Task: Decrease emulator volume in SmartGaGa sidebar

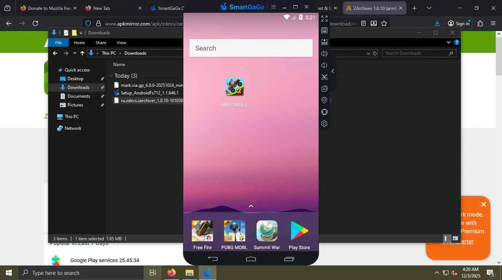Action: [x=324, y=65]
